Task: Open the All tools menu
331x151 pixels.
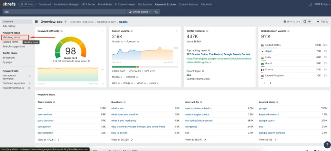Action: [27, 4]
